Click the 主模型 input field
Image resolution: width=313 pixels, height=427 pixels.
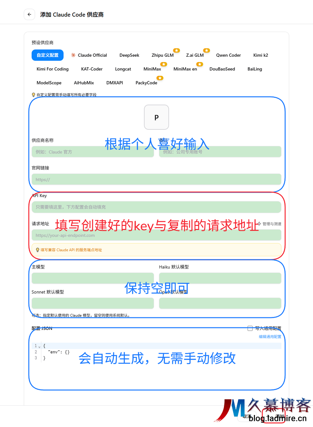click(x=93, y=278)
